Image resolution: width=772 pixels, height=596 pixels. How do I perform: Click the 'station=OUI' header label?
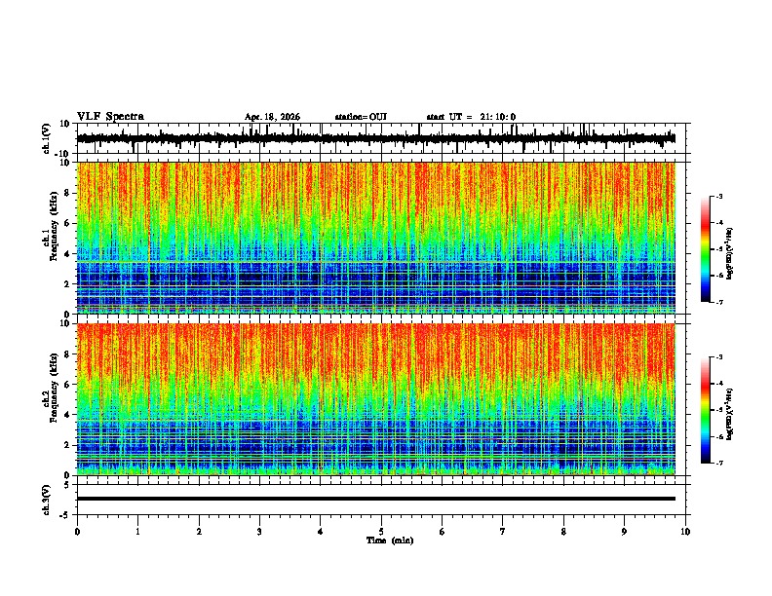click(361, 117)
